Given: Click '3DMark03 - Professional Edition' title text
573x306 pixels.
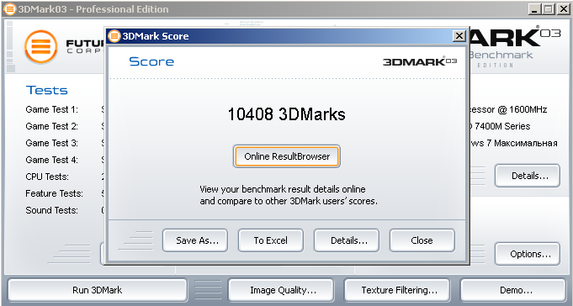Looking at the screenshot, I should 93,9.
